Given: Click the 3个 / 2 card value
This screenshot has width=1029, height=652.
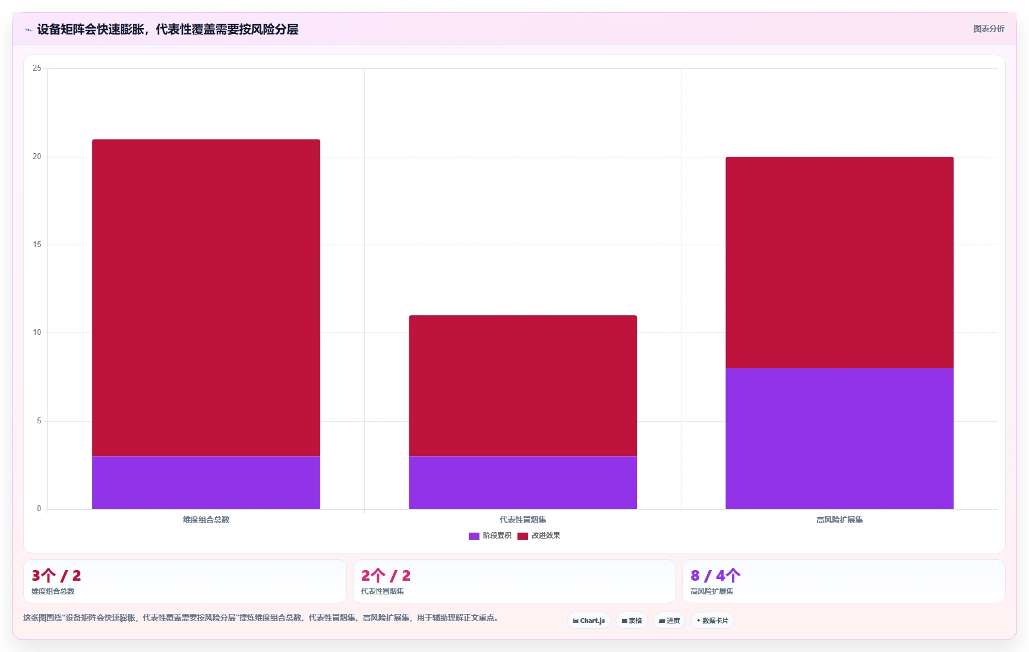Looking at the screenshot, I should click(x=56, y=575).
